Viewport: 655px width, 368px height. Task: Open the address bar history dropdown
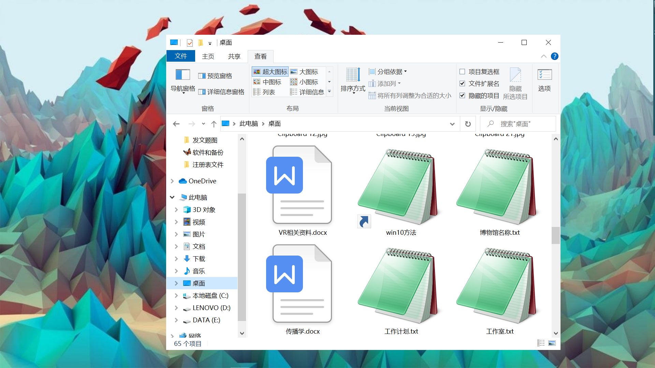coord(452,124)
